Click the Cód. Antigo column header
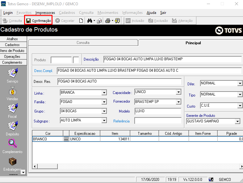 (174, 134)
